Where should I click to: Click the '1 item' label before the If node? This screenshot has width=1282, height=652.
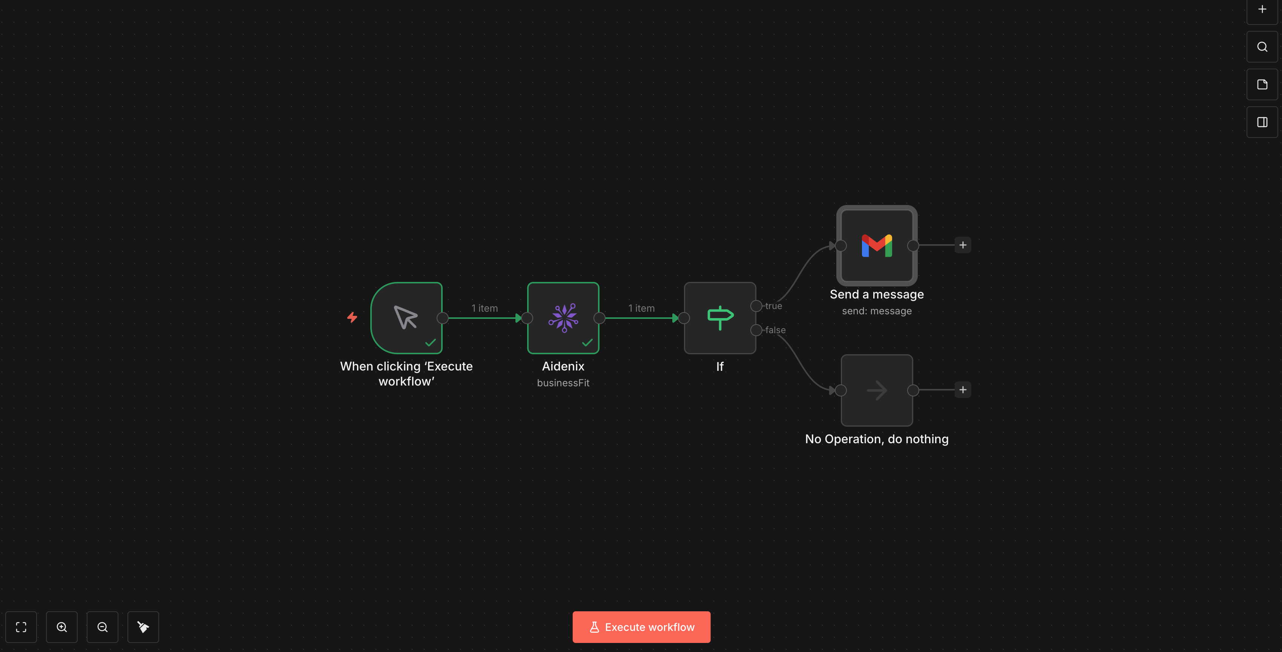(641, 308)
